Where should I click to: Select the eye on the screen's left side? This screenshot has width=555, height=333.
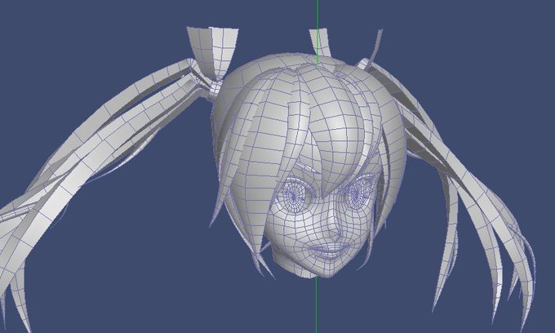295,196
